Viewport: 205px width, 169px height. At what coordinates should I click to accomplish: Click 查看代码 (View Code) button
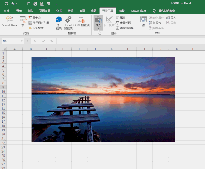coord(123,23)
